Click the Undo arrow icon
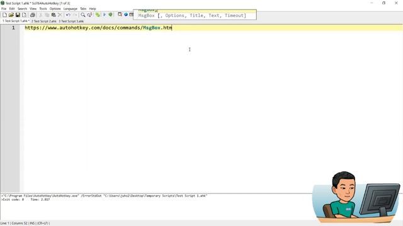Image resolution: width=403 pixels, height=226 pixels. click(68, 15)
